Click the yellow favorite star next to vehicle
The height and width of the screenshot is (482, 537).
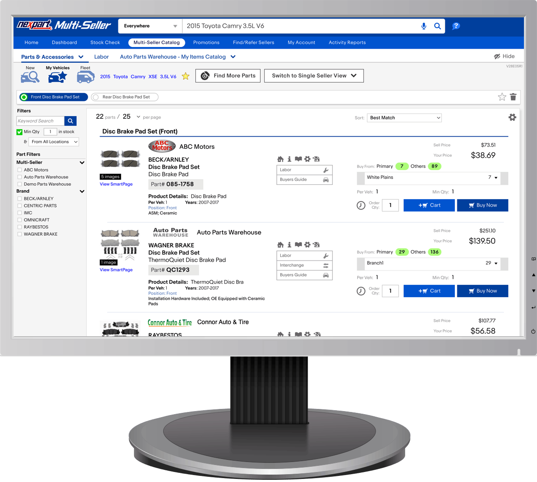coord(185,77)
